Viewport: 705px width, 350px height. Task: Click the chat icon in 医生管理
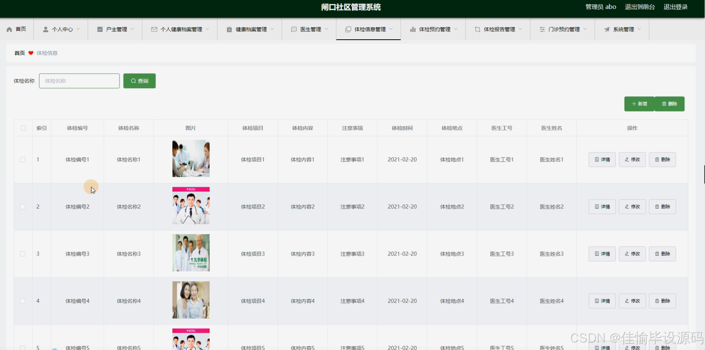(x=294, y=29)
